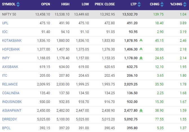This screenshot has width=189, height=132.
Task: Select IOC percent change 3.19
Action: tap(183, 32)
